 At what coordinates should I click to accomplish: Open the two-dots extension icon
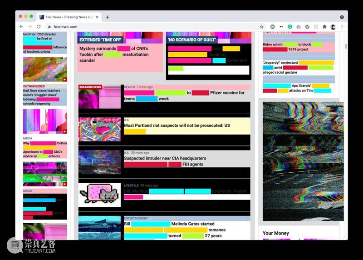[x=281, y=27]
